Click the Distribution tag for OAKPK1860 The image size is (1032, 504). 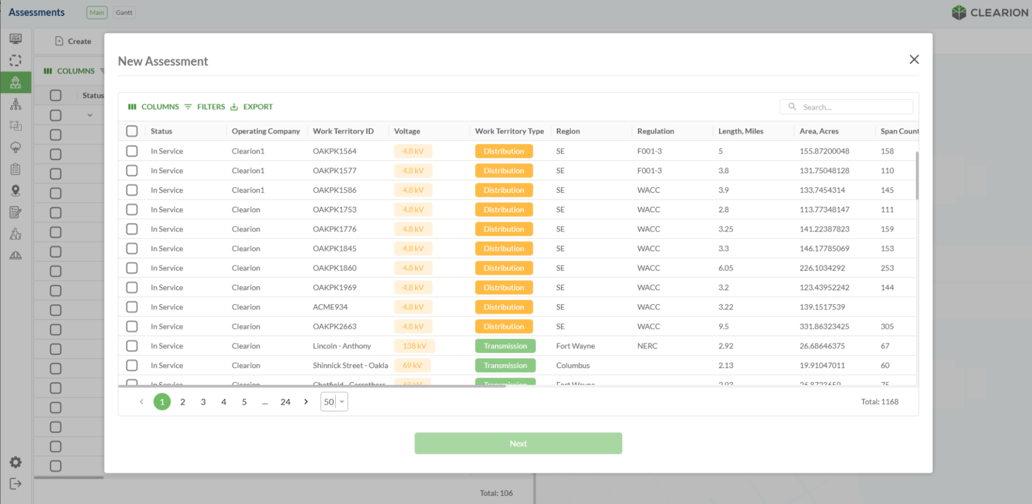coord(504,268)
